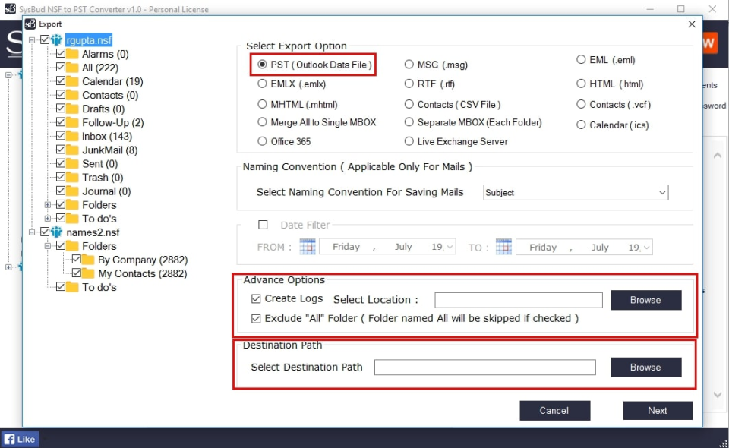729x448 pixels.
Task: Open the FROM date picker dropdown
Action: (x=450, y=248)
